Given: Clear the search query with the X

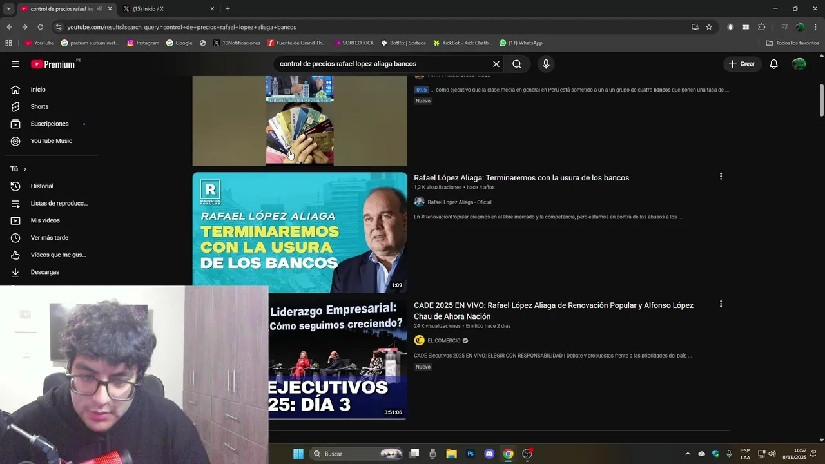Looking at the screenshot, I should coord(496,64).
